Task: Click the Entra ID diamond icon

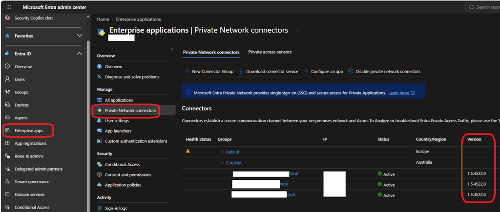Action: coord(7,54)
